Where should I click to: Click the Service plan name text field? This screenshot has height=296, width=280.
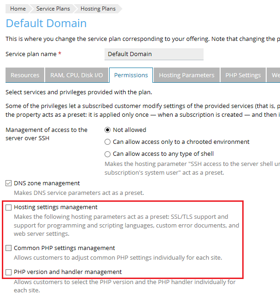[x=154, y=54]
